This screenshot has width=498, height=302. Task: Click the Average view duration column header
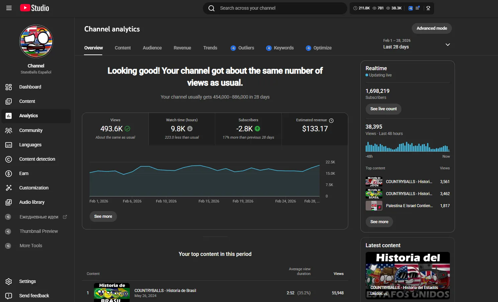pos(300,271)
